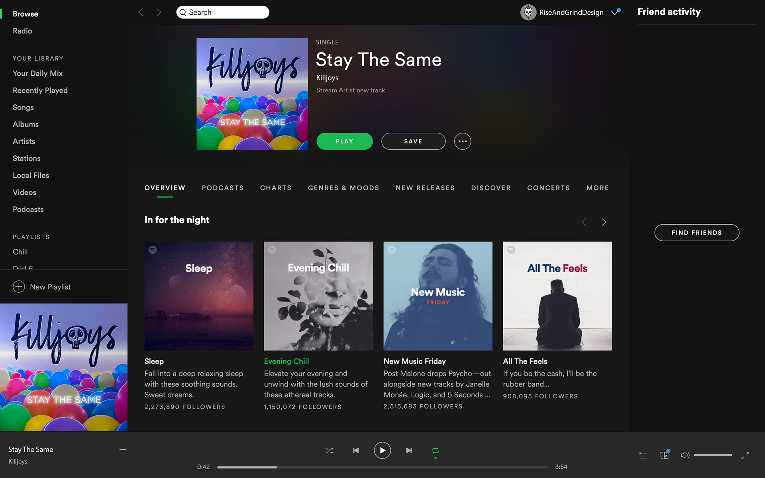Toggle repeat mode off
Viewport: 765px width, 478px height.
(x=435, y=451)
